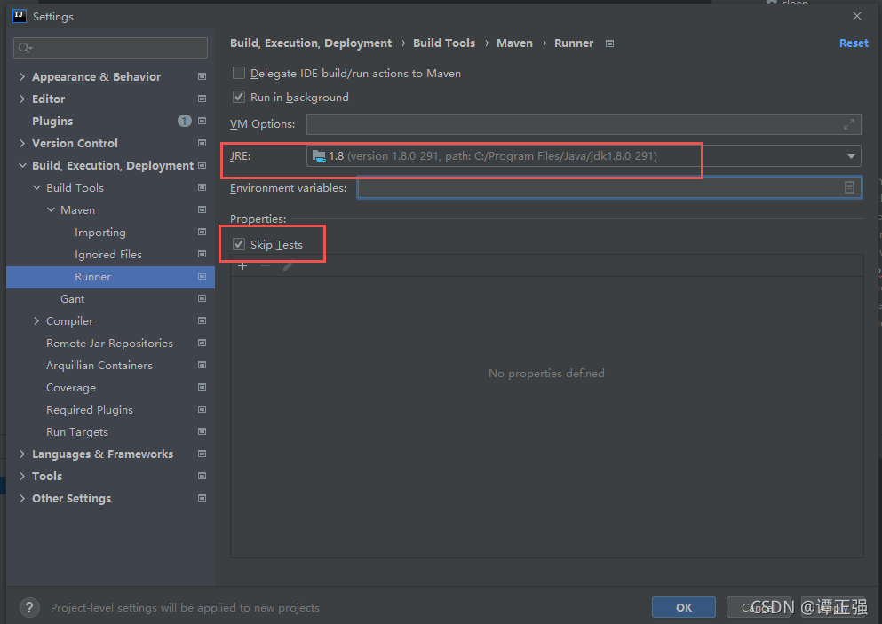Collapse Build, Execution, Deployment section
Screen dimensions: 882x624
click(22, 165)
